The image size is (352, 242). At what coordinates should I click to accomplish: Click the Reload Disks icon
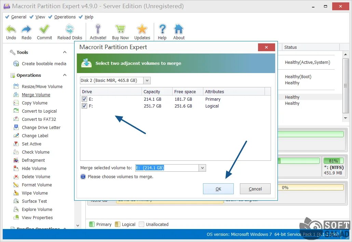point(70,29)
